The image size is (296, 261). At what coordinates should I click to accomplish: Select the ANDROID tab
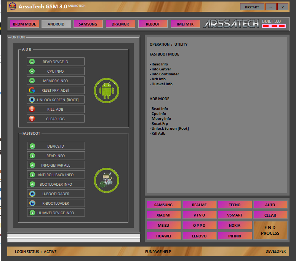coord(56,24)
